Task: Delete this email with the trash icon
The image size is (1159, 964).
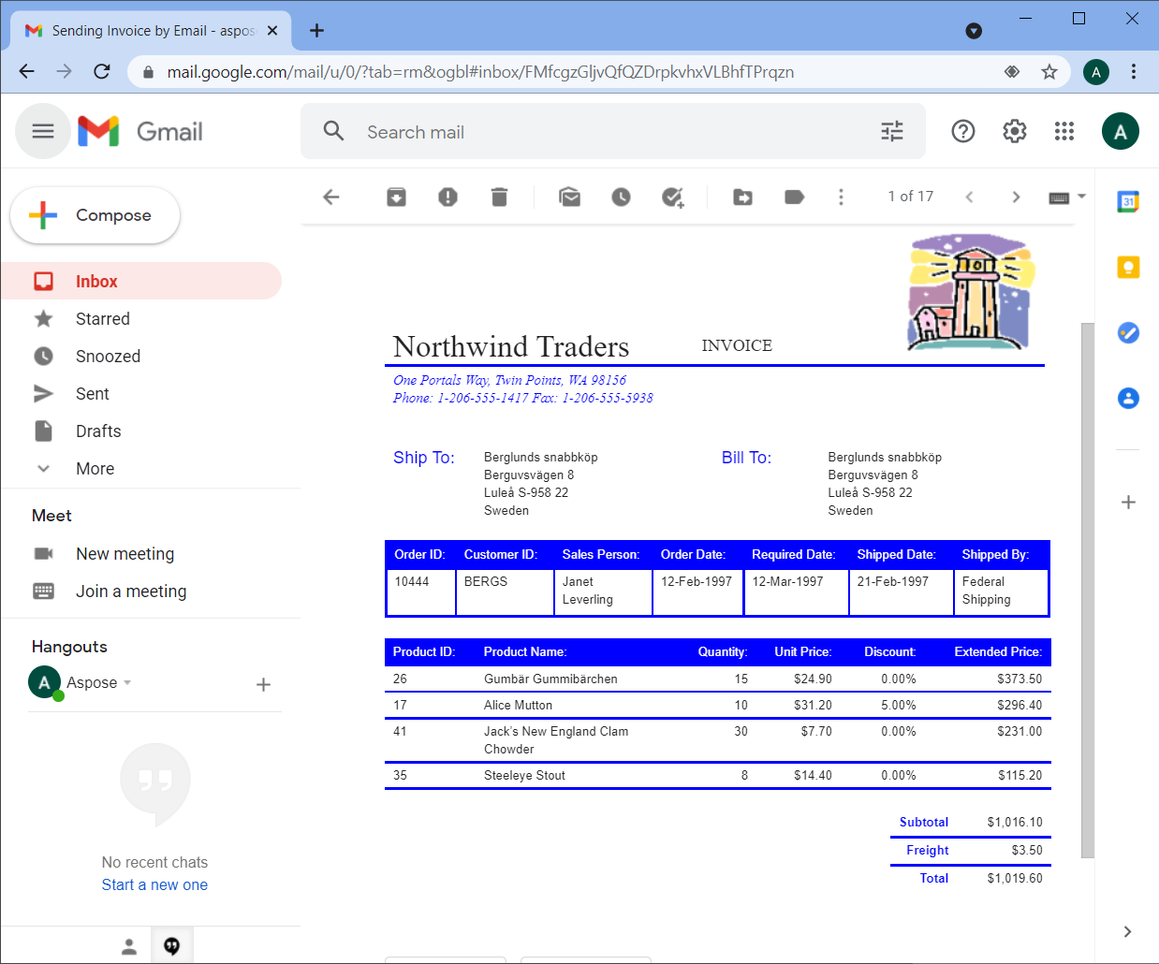Action: [x=500, y=197]
